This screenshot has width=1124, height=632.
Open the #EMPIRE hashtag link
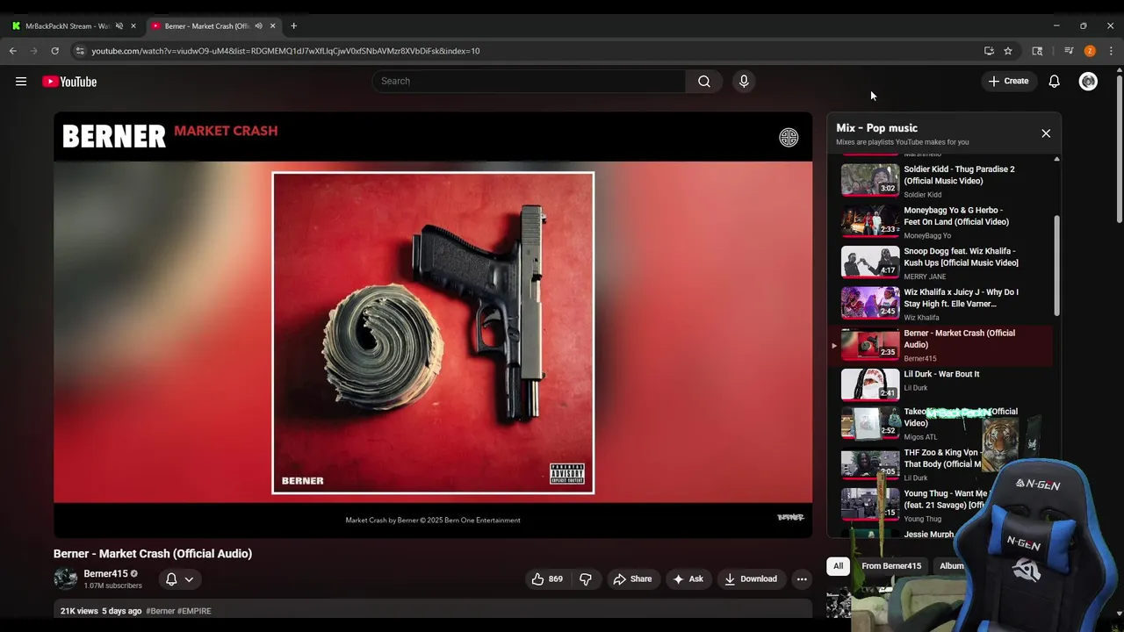[x=195, y=611]
